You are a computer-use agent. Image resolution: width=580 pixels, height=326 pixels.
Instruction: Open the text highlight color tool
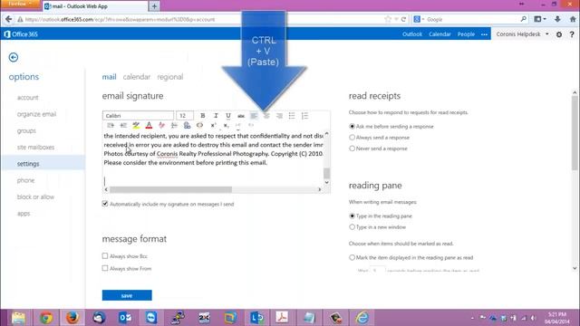[136, 125]
